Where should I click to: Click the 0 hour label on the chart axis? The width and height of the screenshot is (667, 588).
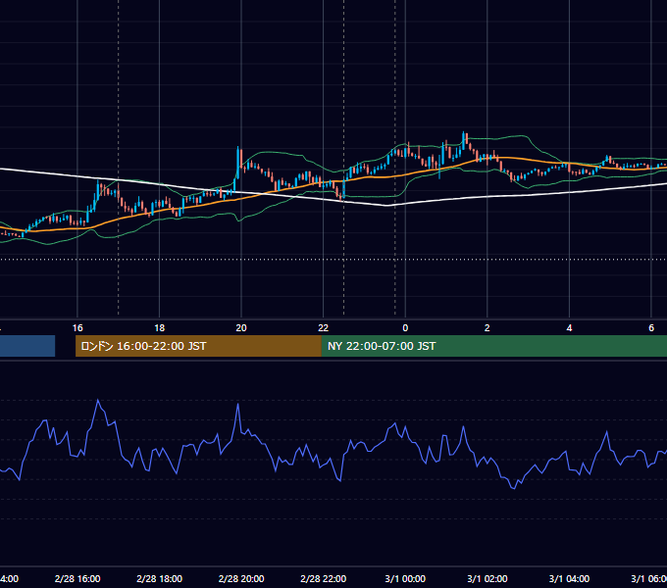(405, 328)
